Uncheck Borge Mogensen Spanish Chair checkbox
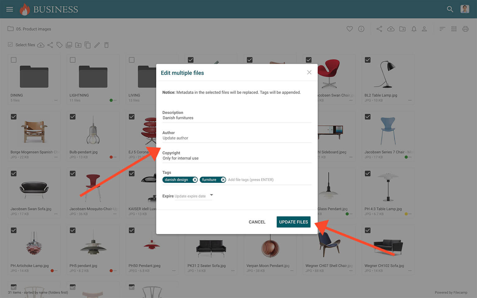 (x=14, y=117)
